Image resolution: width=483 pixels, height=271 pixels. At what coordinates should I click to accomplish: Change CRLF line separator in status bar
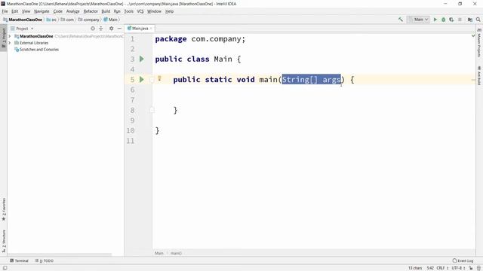point(442,268)
